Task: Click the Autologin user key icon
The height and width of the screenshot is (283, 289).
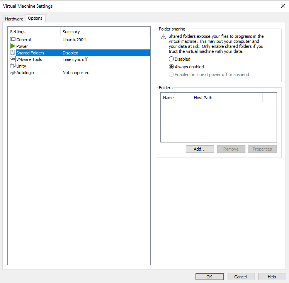Action: coord(12,72)
